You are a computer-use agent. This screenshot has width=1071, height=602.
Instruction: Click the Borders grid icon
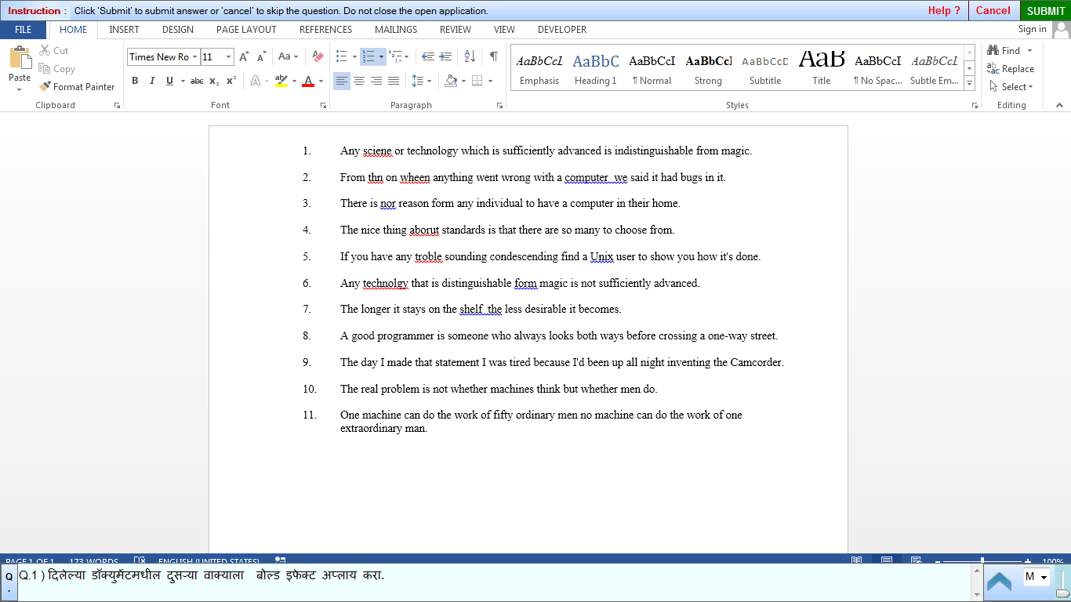point(477,81)
